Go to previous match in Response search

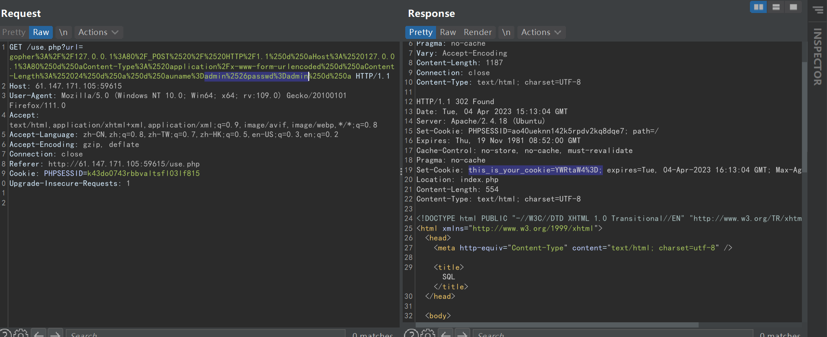tap(446, 334)
